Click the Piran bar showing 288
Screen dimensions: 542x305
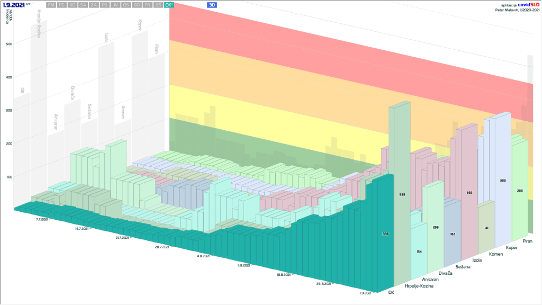[520, 190]
